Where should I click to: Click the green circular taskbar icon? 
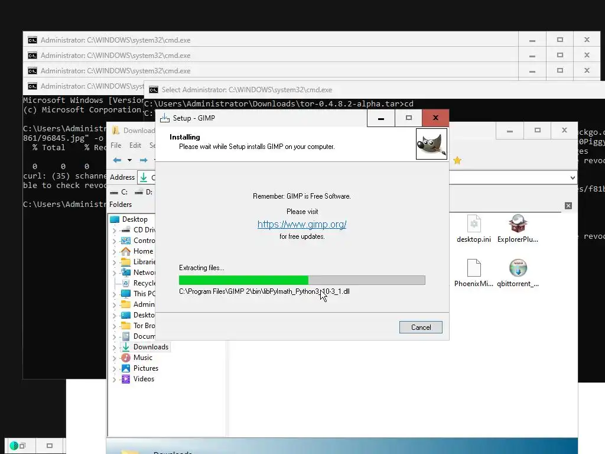14,446
